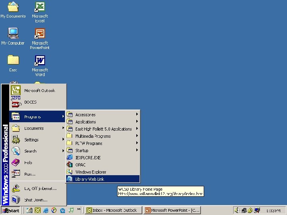The image size is (287, 215).
Task: Open Search in the Start menu
Action: [x=37, y=151]
